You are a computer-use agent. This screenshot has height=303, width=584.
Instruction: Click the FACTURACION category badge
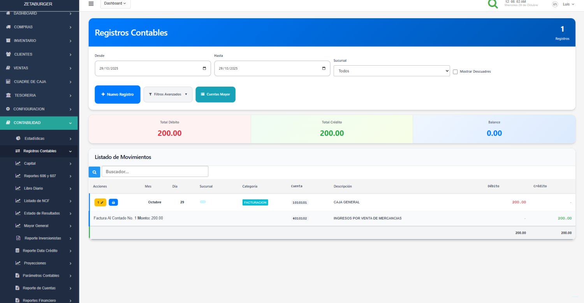coord(255,202)
